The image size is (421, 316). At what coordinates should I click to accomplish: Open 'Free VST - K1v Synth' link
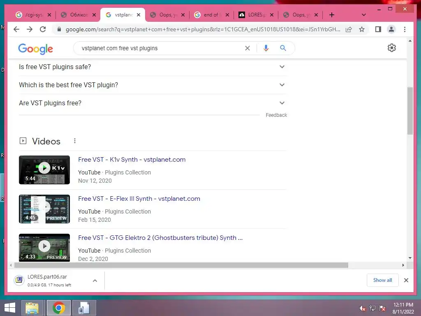pyautogui.click(x=132, y=160)
